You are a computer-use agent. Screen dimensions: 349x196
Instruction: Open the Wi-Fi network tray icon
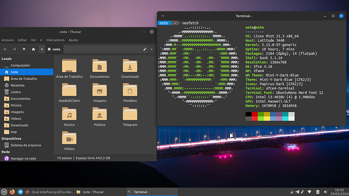[310, 192]
